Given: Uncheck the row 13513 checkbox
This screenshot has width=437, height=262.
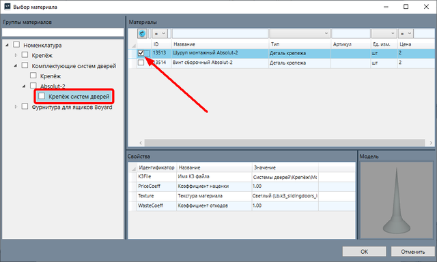Looking at the screenshot, I should point(141,53).
